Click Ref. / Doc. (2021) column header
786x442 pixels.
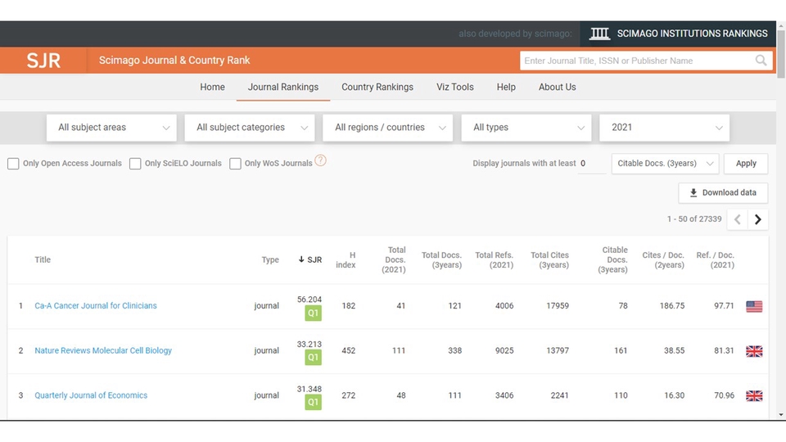[716, 260]
